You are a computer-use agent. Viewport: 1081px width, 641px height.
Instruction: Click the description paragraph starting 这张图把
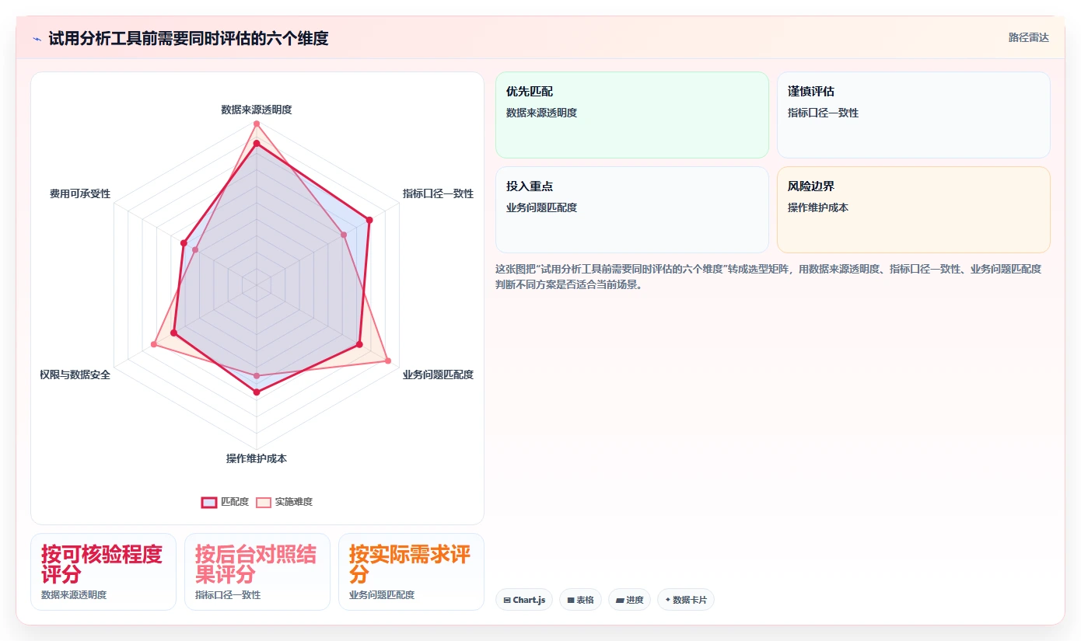[768, 277]
